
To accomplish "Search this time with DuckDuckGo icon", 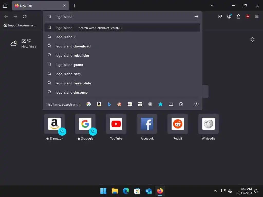I will (119, 104).
